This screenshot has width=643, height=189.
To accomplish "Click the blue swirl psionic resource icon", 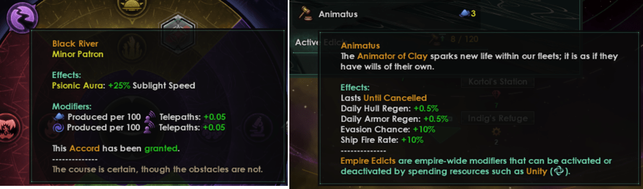I will click(58, 127).
